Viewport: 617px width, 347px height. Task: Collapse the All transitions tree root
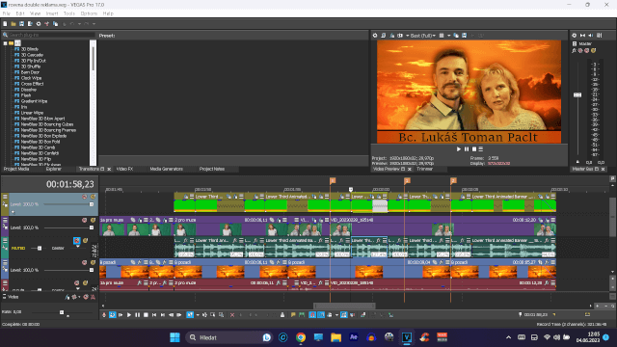pyautogui.click(x=5, y=43)
